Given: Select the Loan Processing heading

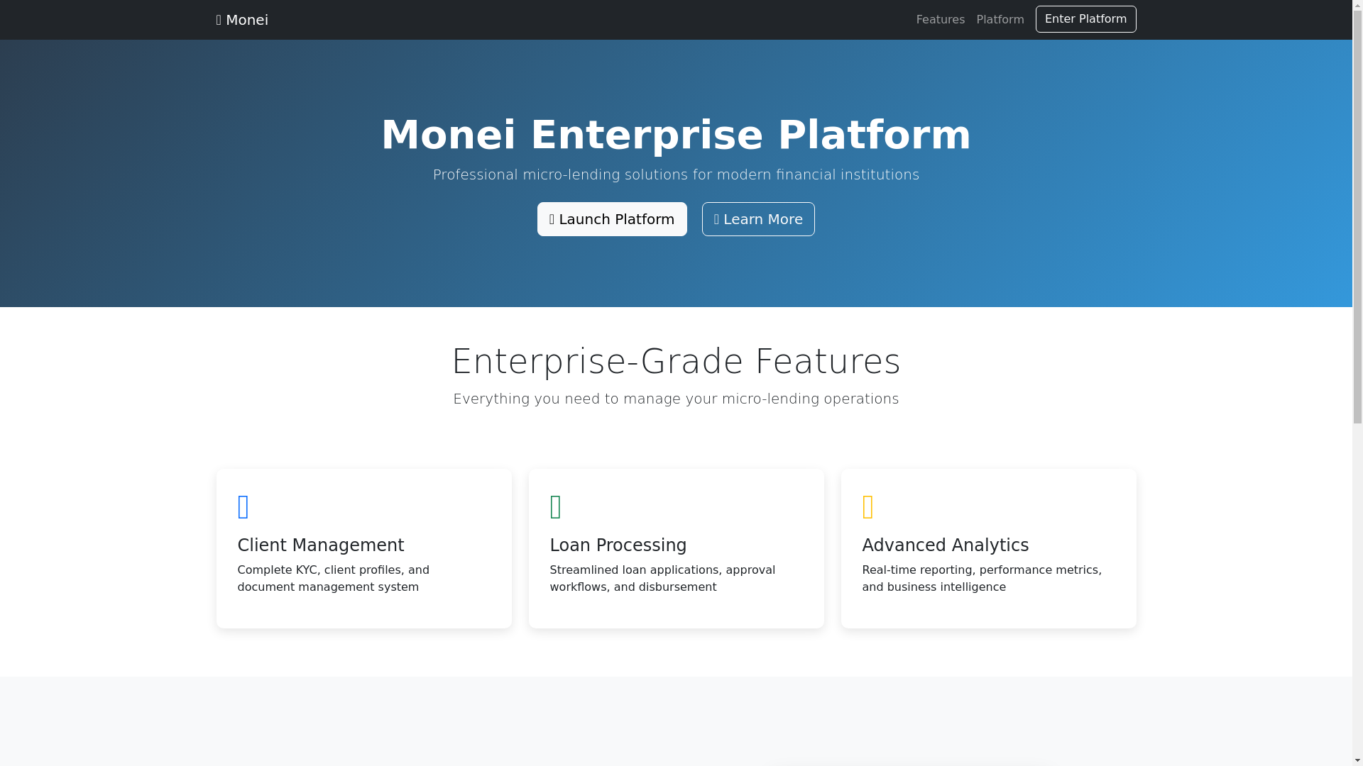Looking at the screenshot, I should tap(618, 545).
